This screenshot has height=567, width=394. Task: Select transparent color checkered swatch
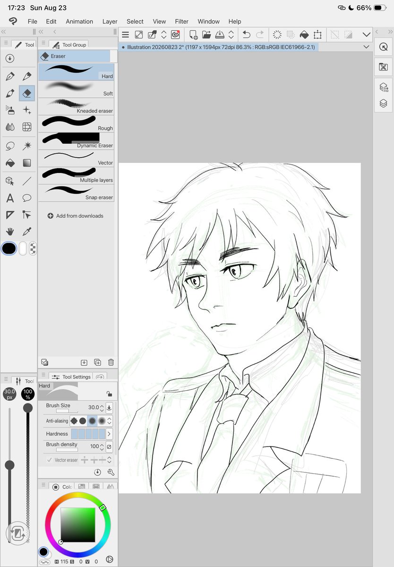click(34, 249)
